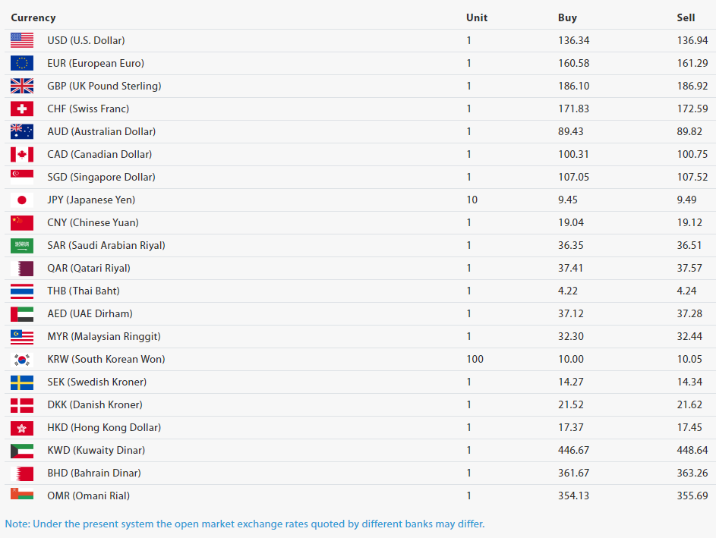This screenshot has height=538, width=716.
Task: Select the KWD sell rate 448.64
Action: pyautogui.click(x=692, y=450)
